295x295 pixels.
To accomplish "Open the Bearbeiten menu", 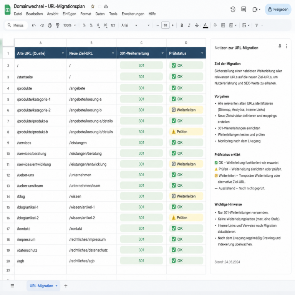I will [35, 14].
